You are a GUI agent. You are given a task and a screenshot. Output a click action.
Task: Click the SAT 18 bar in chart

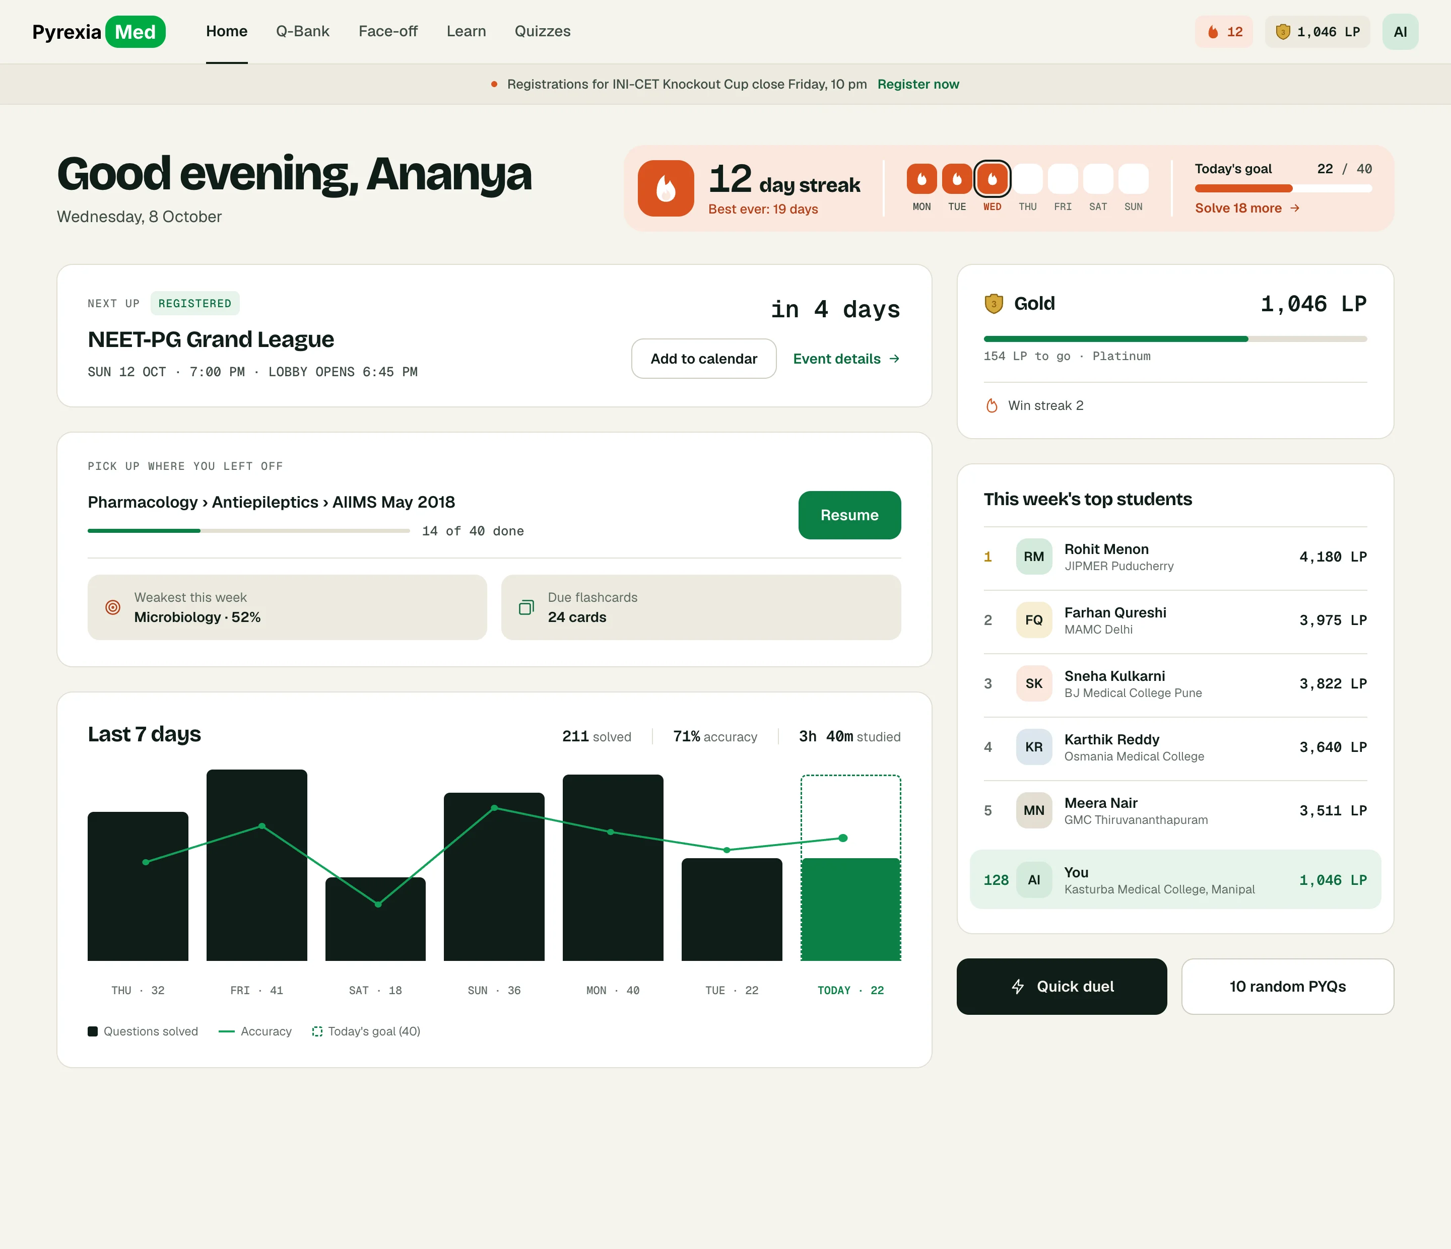coord(375,919)
